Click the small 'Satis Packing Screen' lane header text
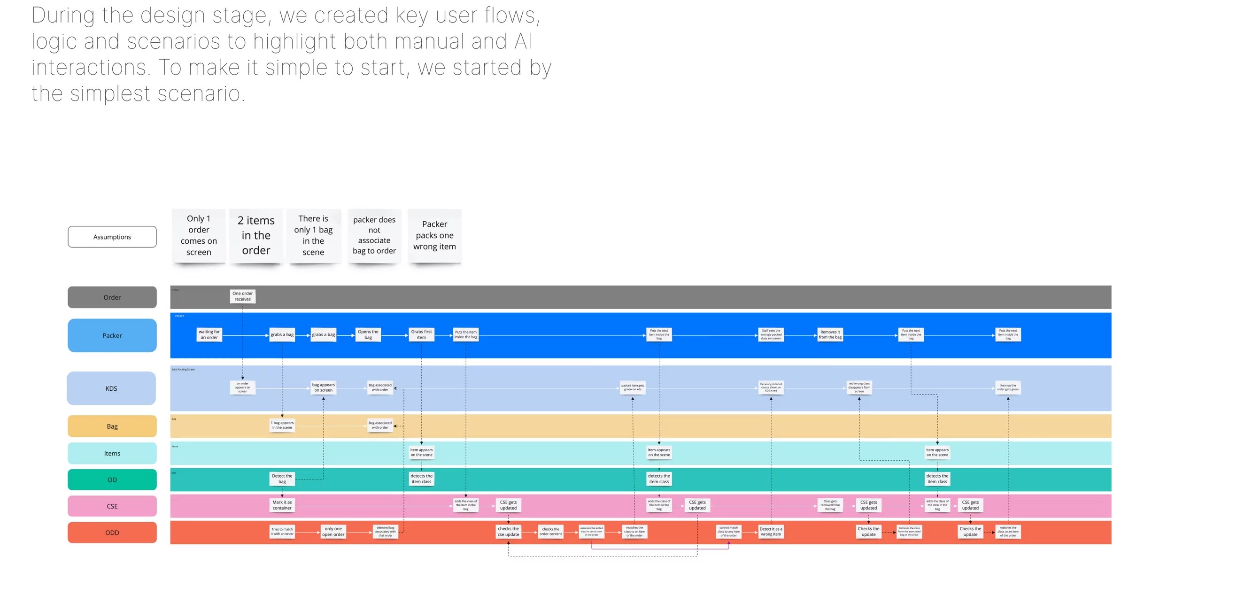 [x=183, y=370]
